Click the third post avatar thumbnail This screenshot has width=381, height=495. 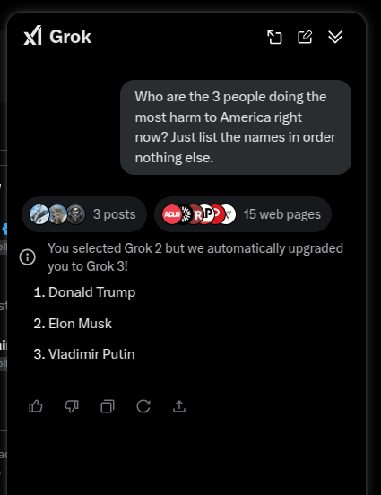76,214
